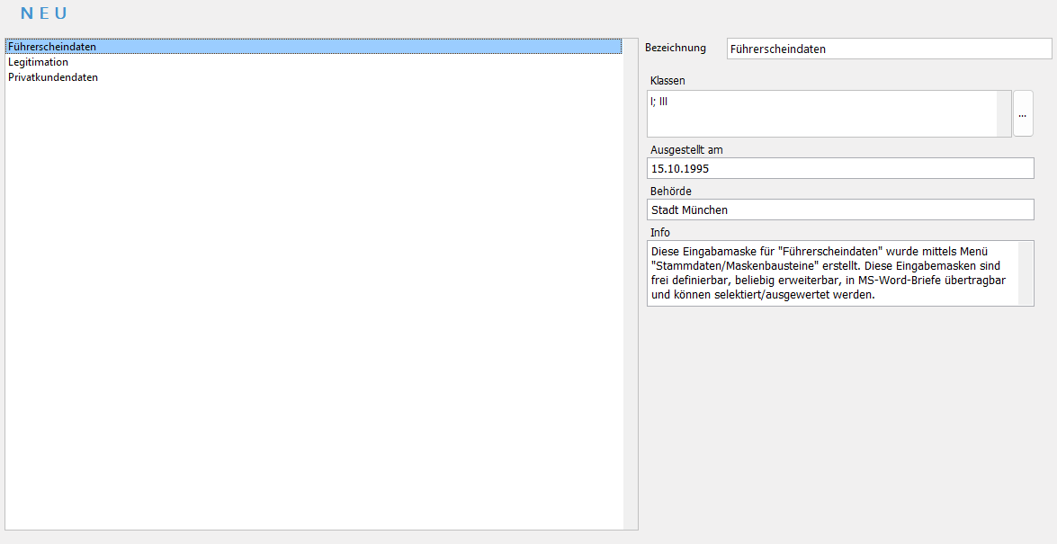Viewport: 1057px width, 544px height.
Task: Click the NEU link to create a new entry
Action: tap(44, 13)
